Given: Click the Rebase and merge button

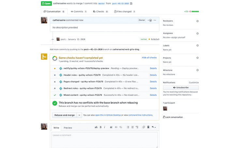Looking at the screenshot, I should (64, 115).
